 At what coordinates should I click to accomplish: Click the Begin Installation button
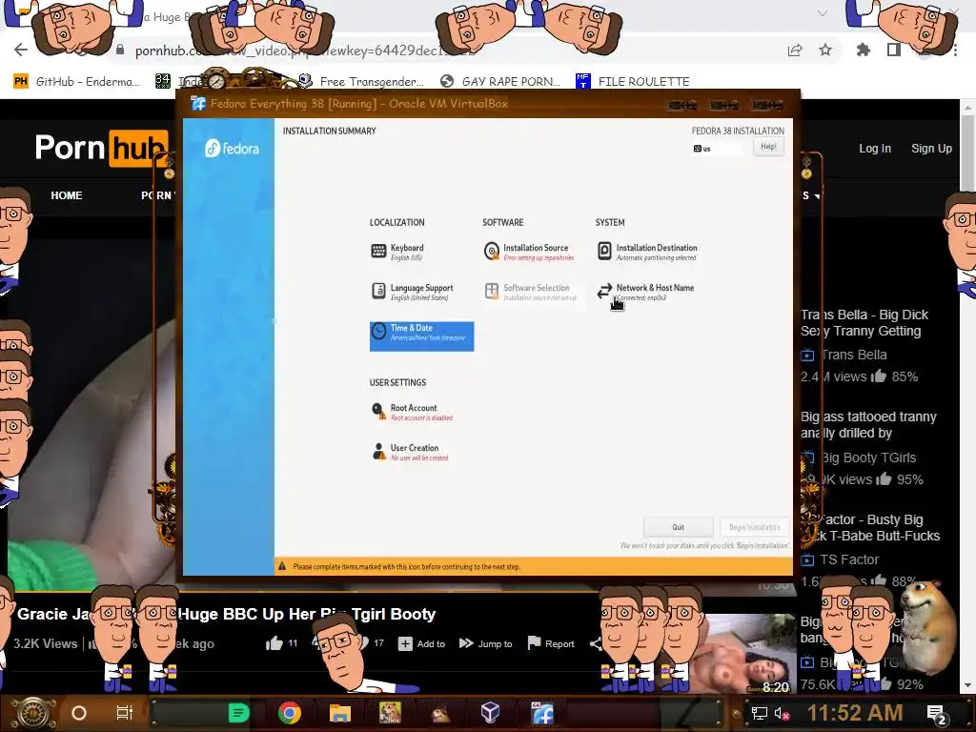coord(755,527)
